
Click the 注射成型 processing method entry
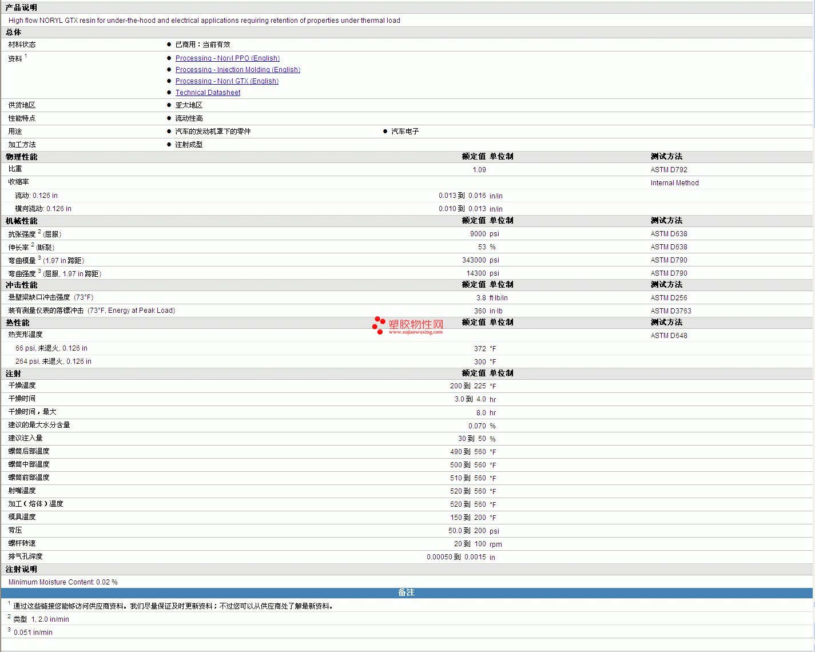tap(189, 145)
